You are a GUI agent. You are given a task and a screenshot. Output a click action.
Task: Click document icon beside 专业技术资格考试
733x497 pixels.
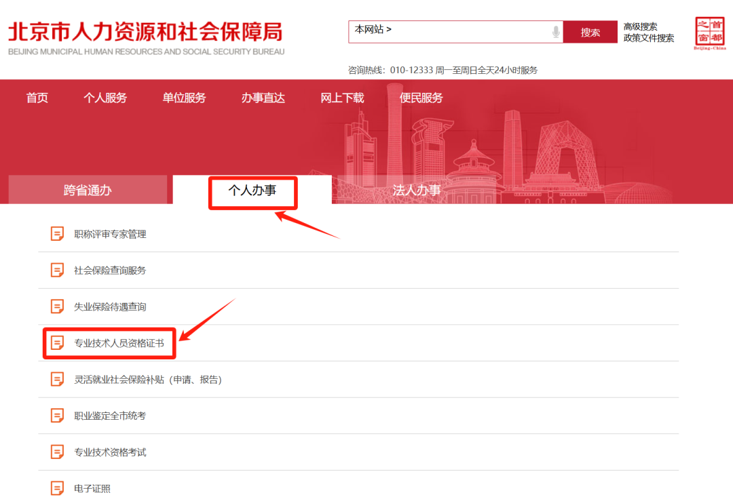pyautogui.click(x=57, y=452)
